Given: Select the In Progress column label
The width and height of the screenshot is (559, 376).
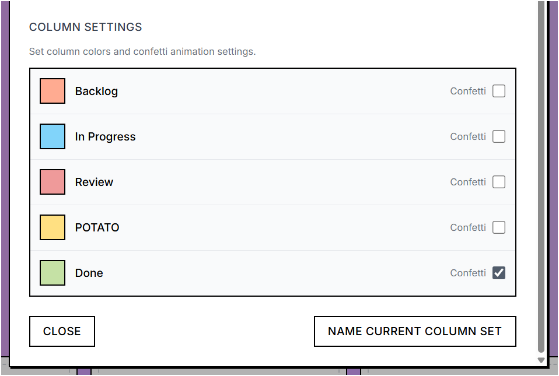Looking at the screenshot, I should 105,136.
